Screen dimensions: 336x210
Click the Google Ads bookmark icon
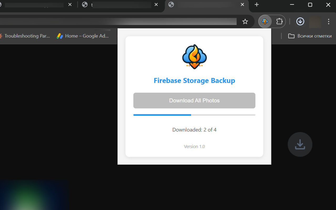tap(60, 36)
